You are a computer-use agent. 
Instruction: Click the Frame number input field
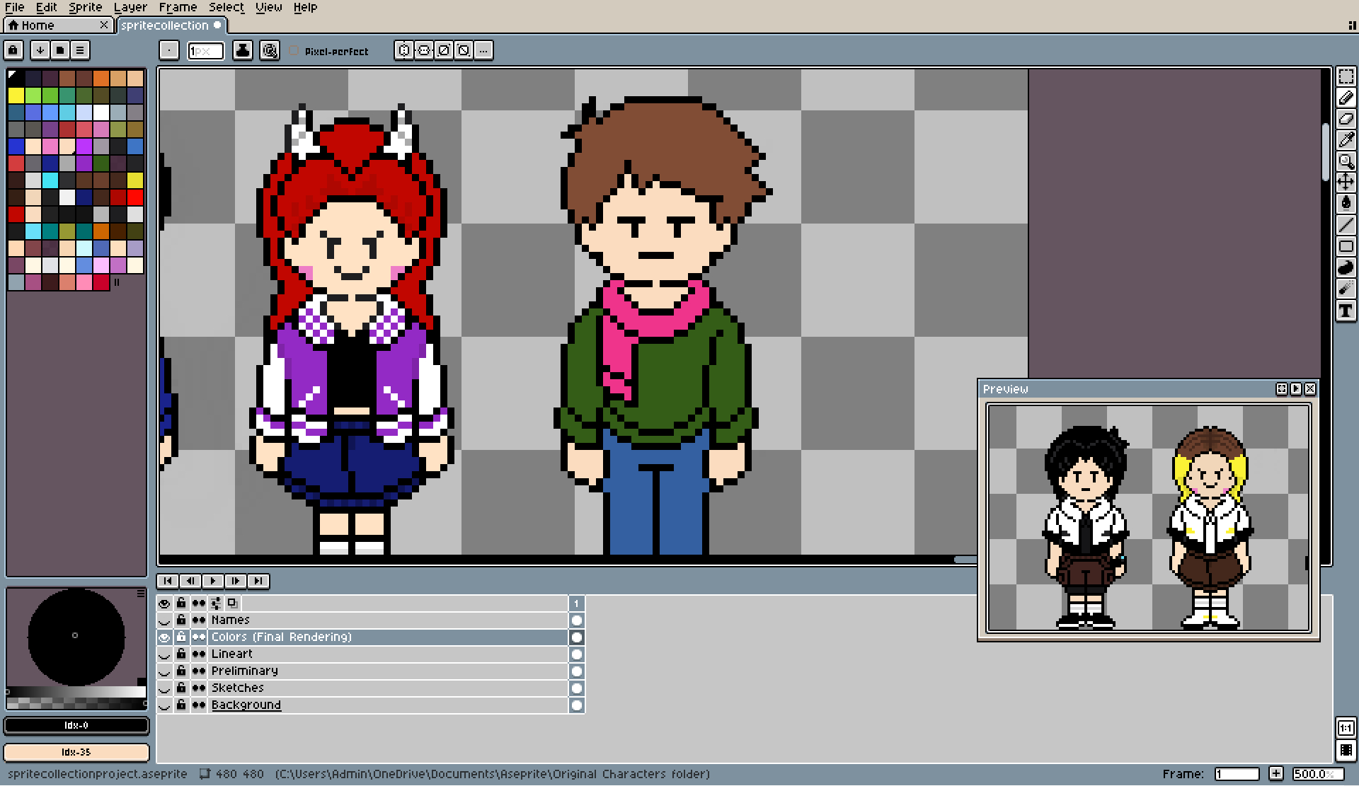[x=1236, y=774]
